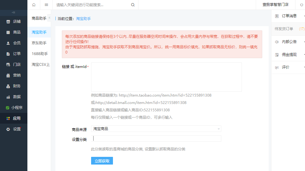This screenshot has width=305, height=171.
Task: Expand 佣金提现 section
Action: [x=304, y=55]
